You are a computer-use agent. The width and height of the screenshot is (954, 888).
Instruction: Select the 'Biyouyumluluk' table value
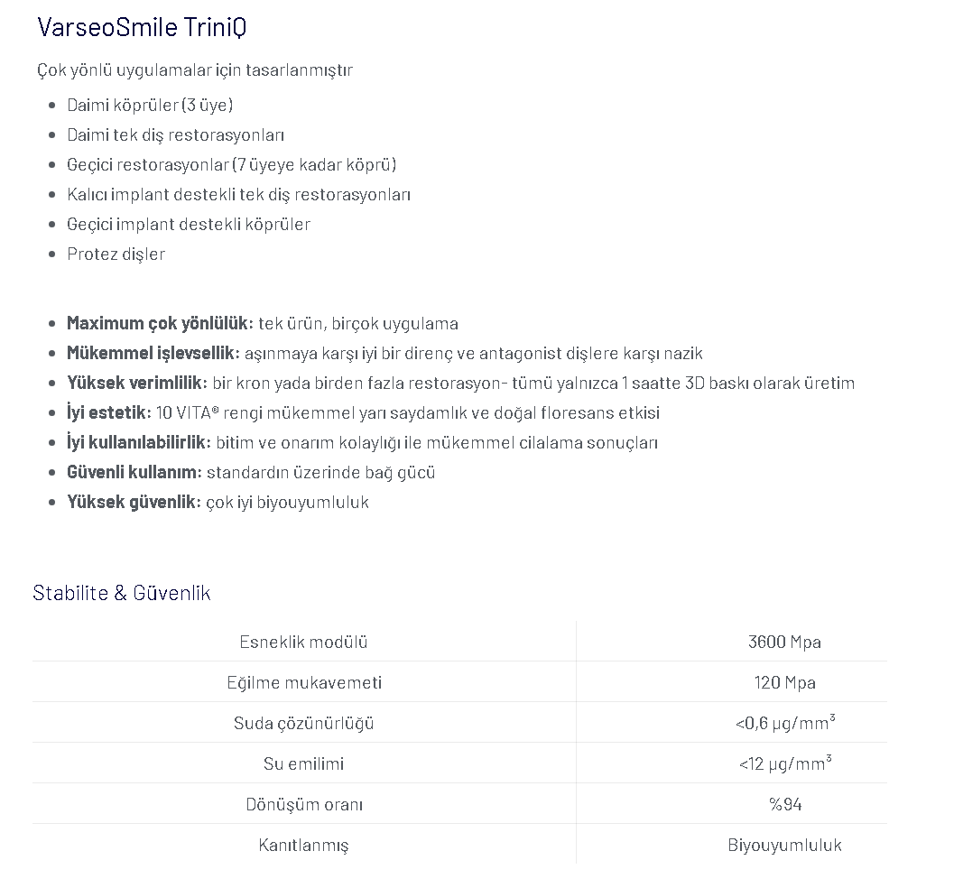click(785, 846)
